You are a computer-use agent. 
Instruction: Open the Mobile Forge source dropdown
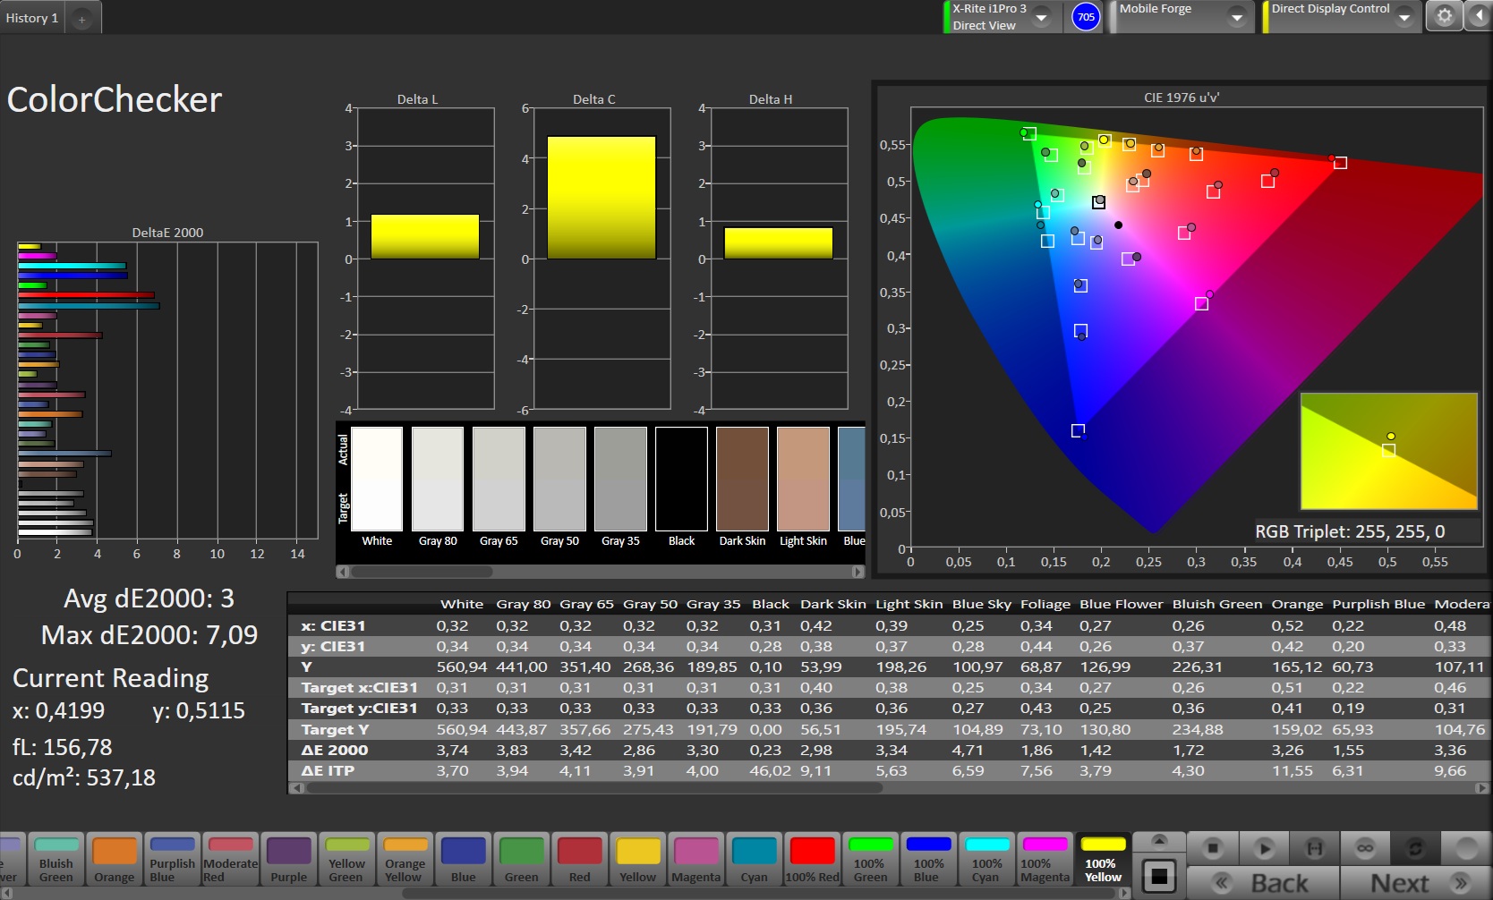coord(1236,17)
